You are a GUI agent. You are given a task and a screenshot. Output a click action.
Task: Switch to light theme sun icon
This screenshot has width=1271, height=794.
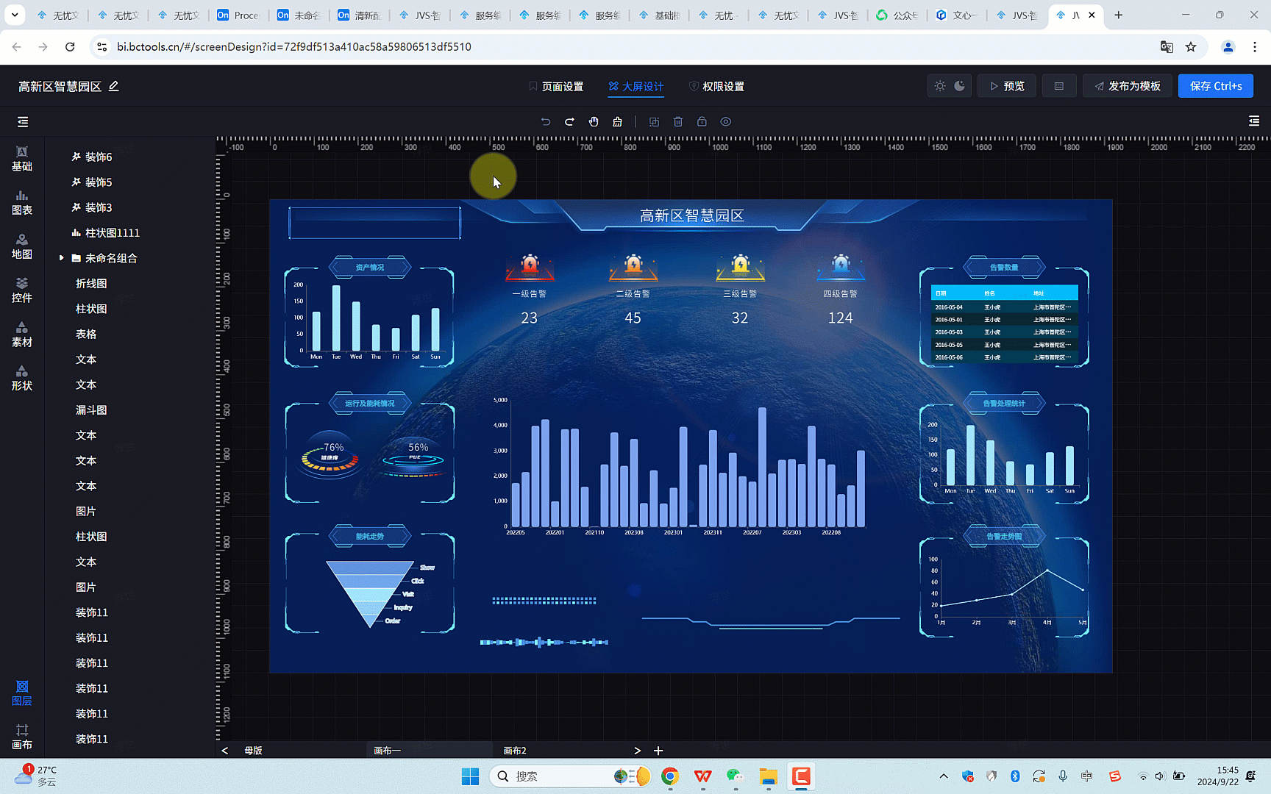tap(940, 86)
